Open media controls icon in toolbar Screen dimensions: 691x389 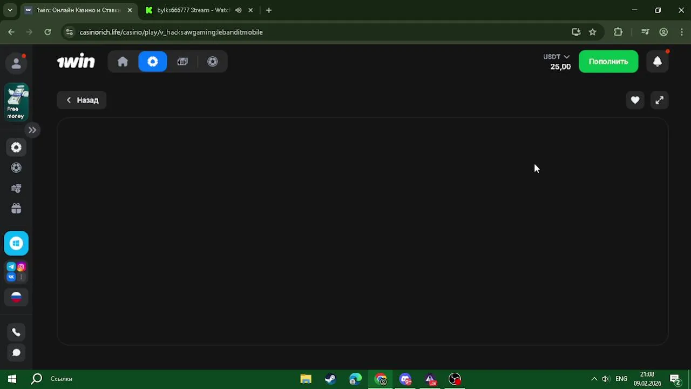click(645, 32)
